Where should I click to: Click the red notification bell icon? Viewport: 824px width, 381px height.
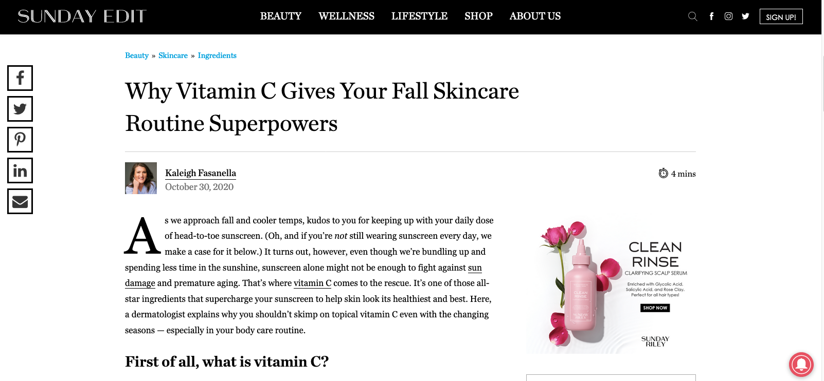click(801, 365)
